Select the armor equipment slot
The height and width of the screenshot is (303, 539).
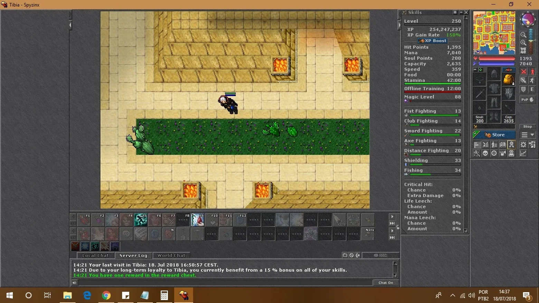tap(494, 89)
